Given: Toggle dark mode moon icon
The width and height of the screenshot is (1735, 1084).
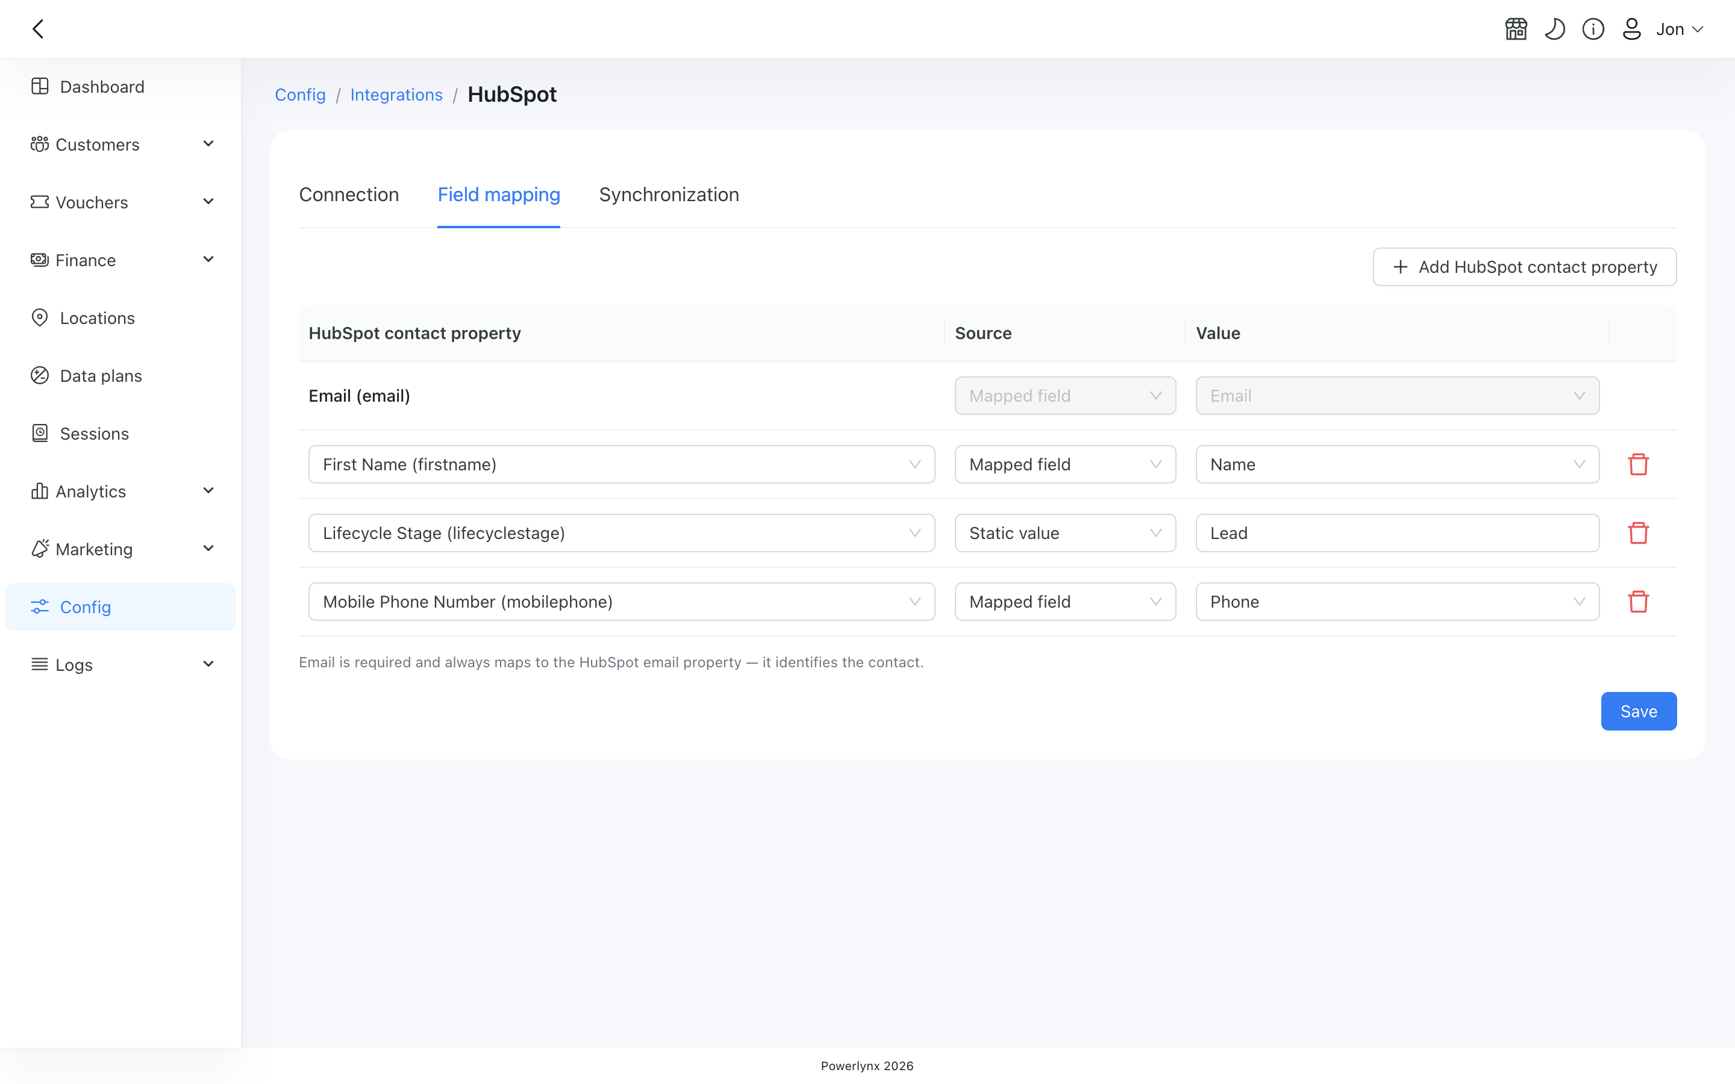Looking at the screenshot, I should coord(1554,29).
